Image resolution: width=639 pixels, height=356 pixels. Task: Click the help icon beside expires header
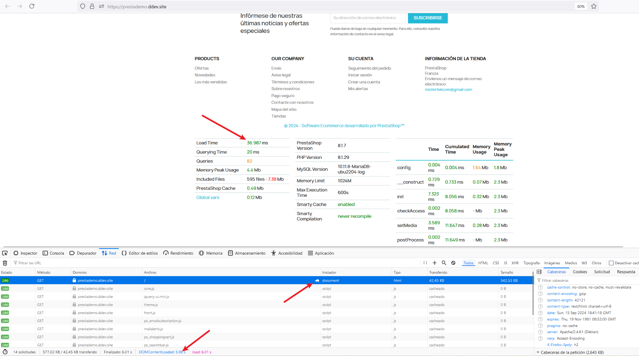click(x=540, y=319)
